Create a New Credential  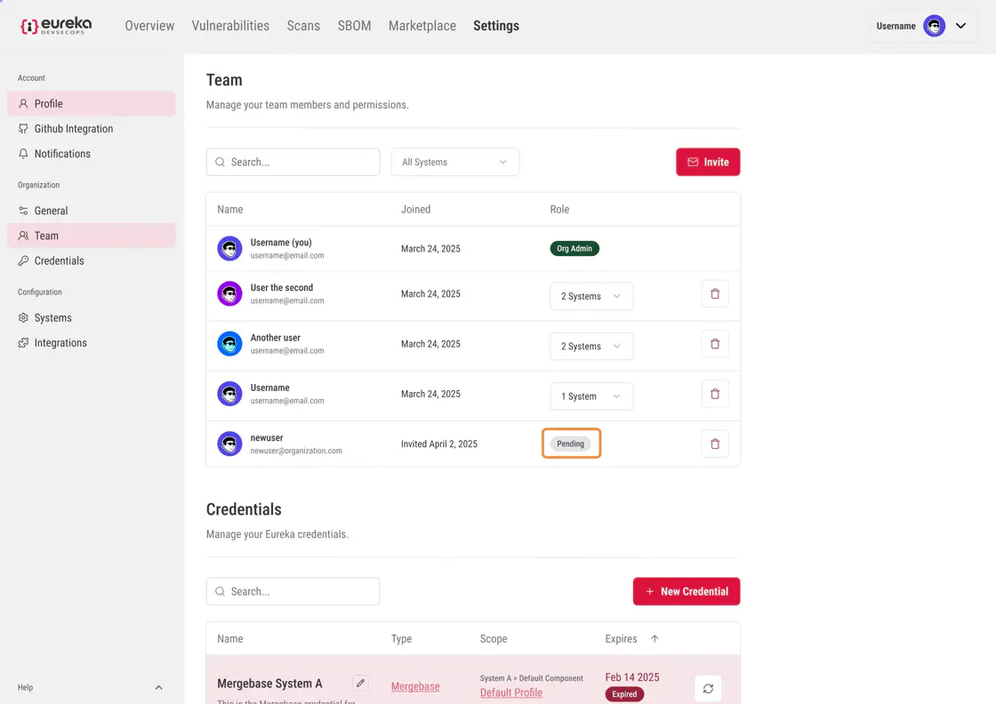pos(686,591)
